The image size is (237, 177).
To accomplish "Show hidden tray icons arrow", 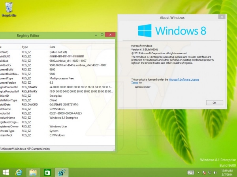I will (x=199, y=172).
